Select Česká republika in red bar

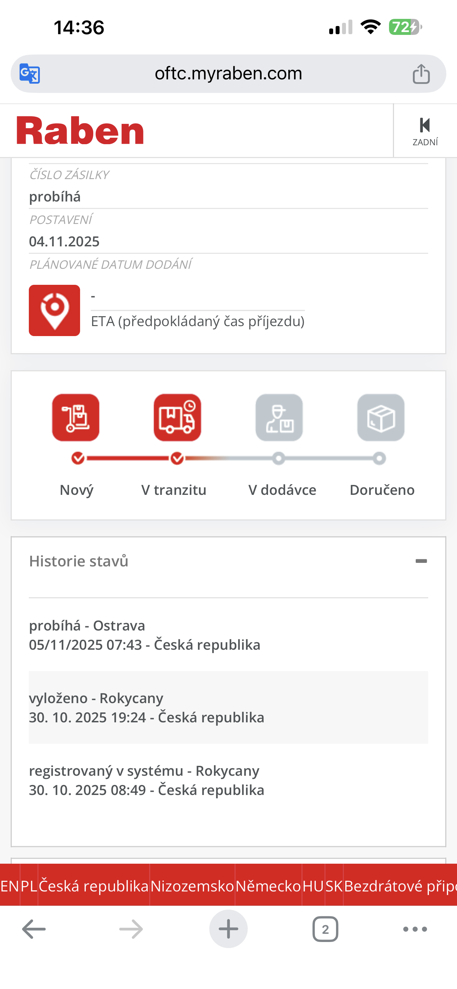click(94, 886)
